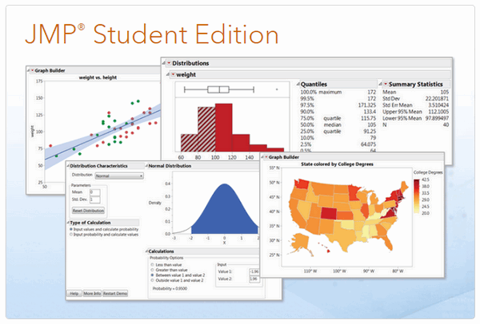
Task: Click the 'Mean' row in Summary Statistics
Action: click(x=415, y=92)
